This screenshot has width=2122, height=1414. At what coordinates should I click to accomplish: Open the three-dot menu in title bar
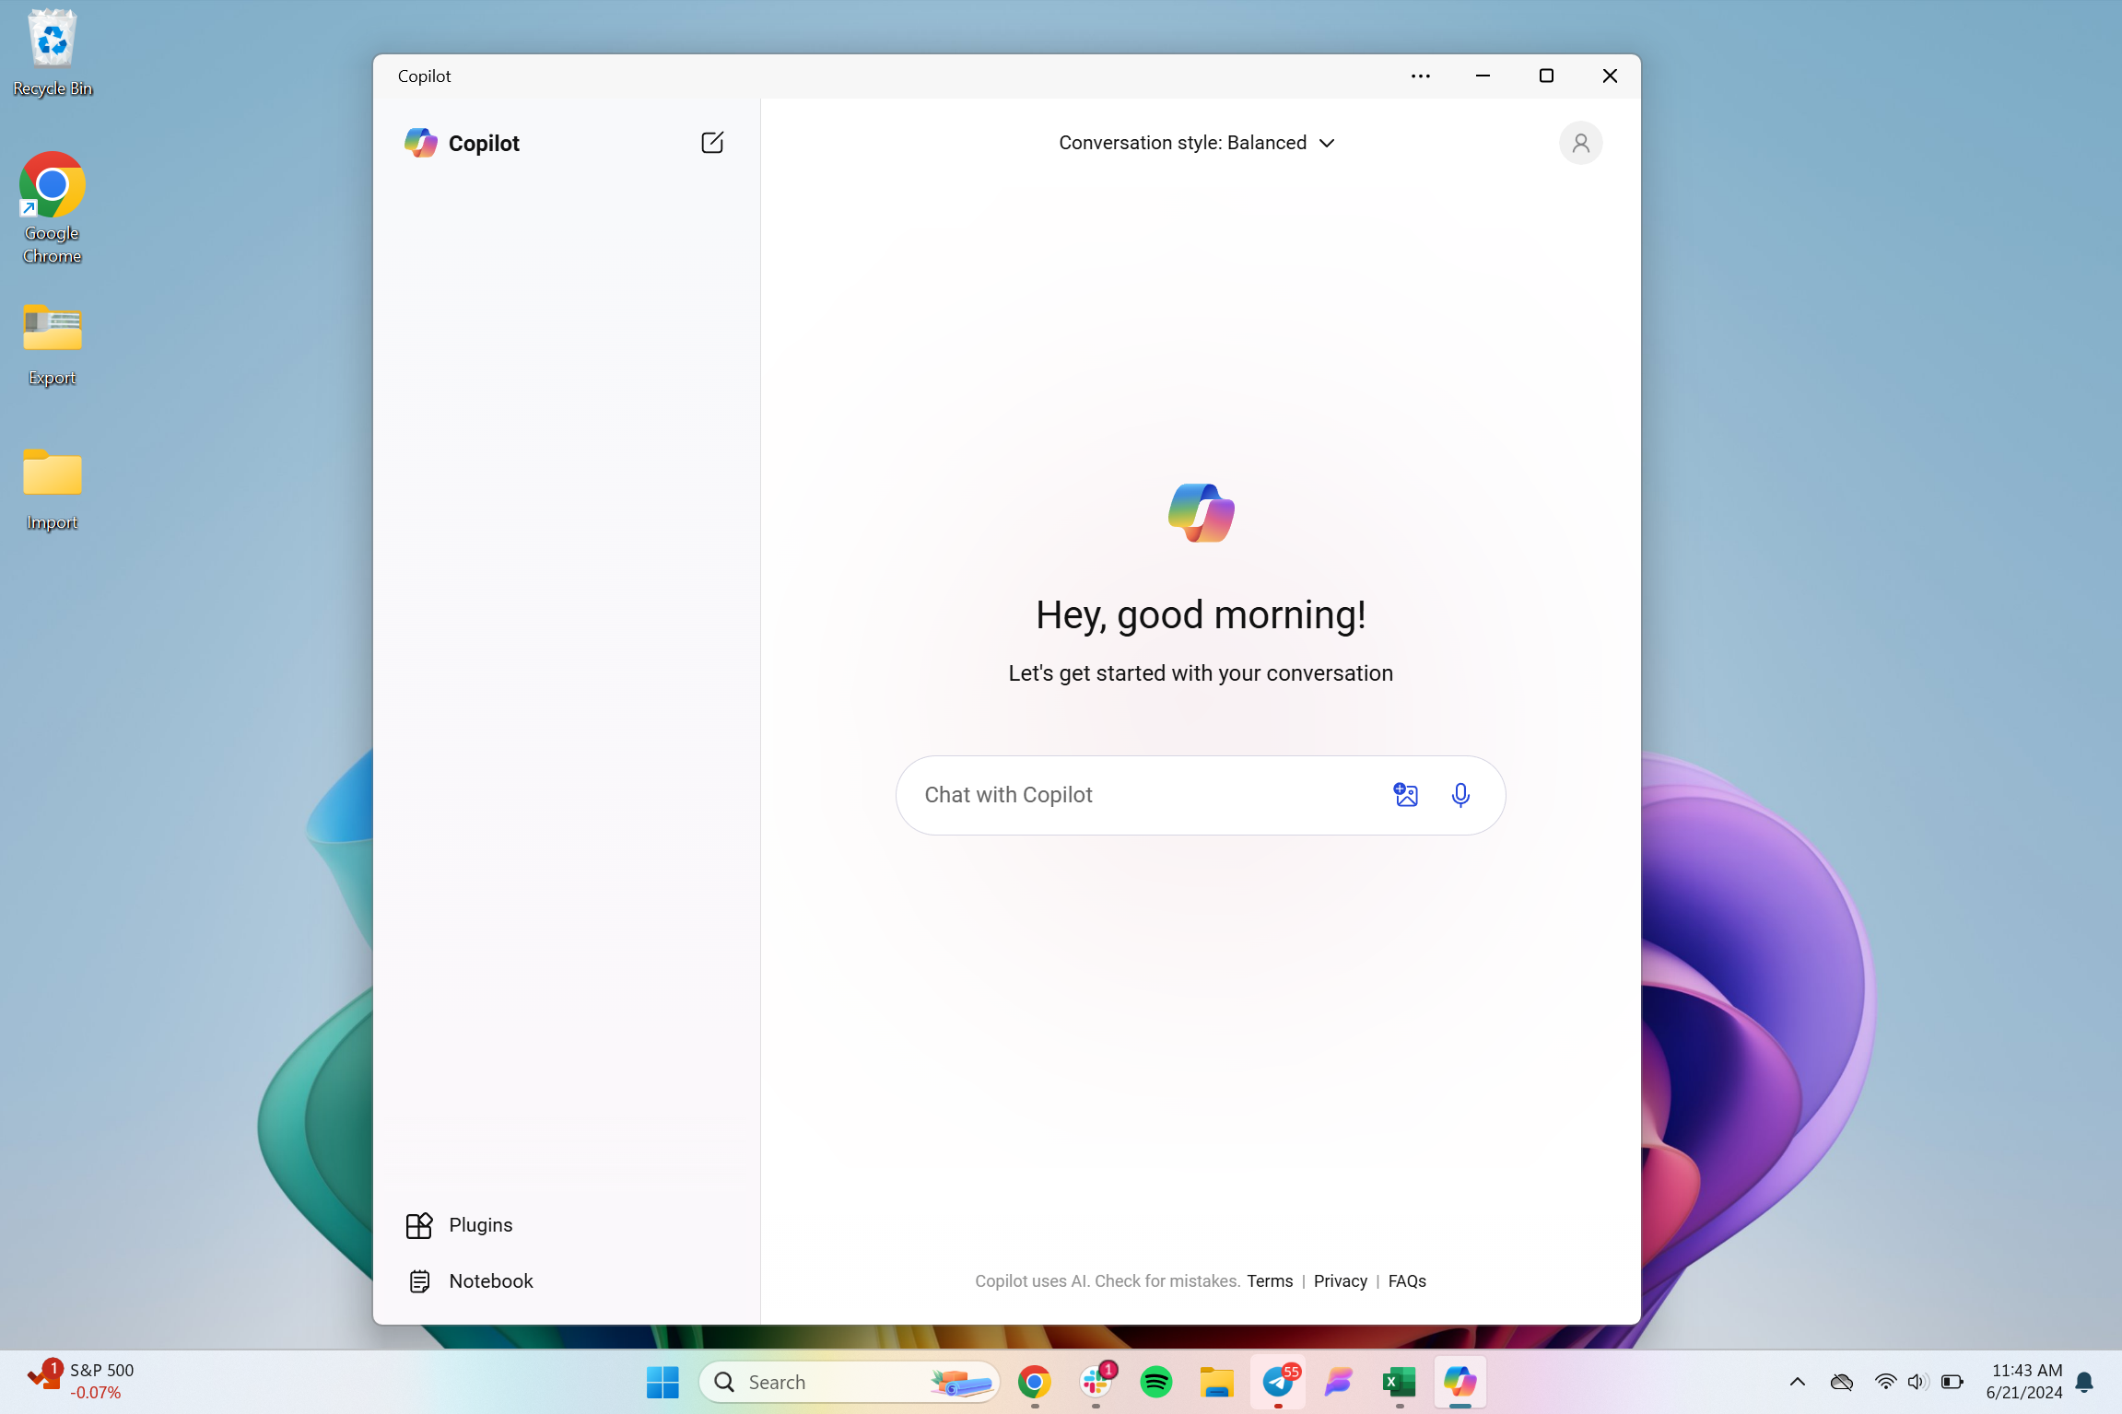pos(1420,76)
